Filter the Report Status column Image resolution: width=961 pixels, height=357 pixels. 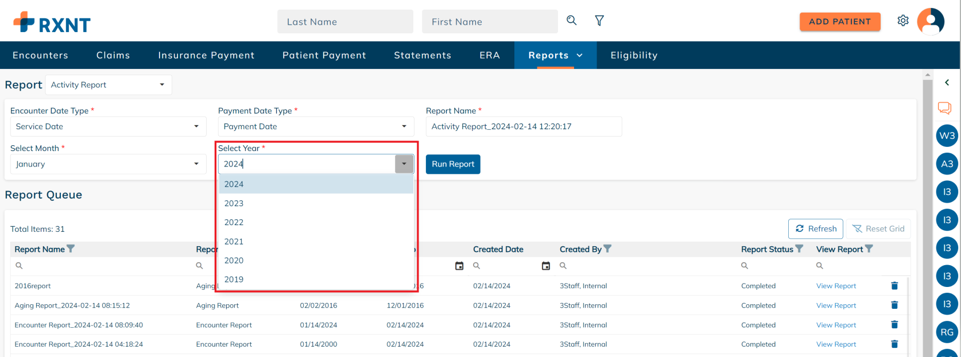[x=799, y=249]
